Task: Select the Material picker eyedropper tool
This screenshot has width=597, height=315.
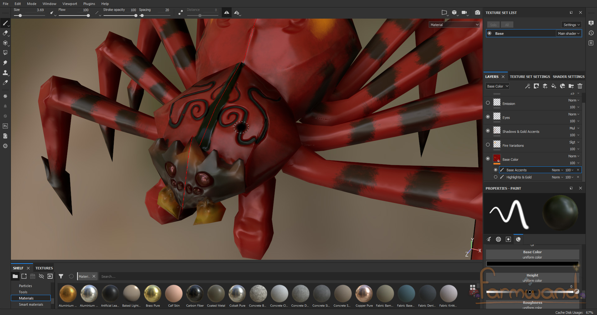Action: [5, 83]
